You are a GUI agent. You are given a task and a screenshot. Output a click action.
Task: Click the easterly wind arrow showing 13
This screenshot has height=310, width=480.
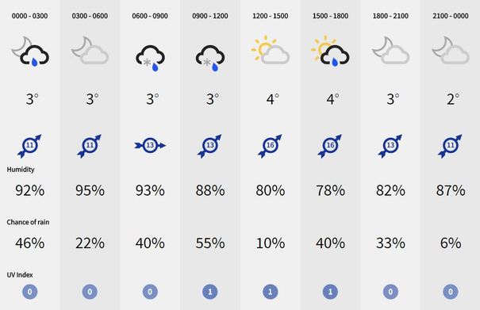pos(150,145)
